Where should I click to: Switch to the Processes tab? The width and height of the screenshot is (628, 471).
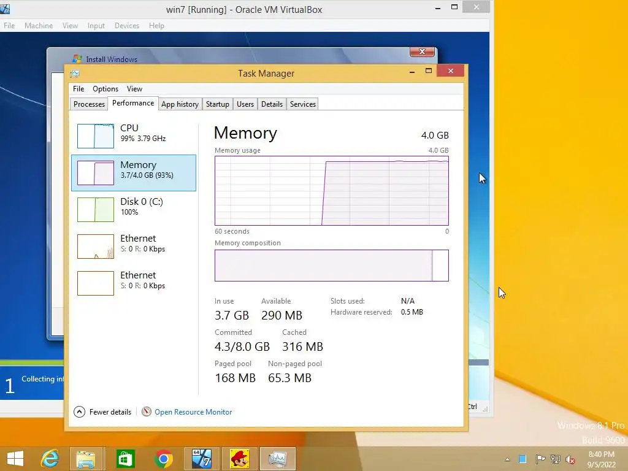pyautogui.click(x=89, y=104)
